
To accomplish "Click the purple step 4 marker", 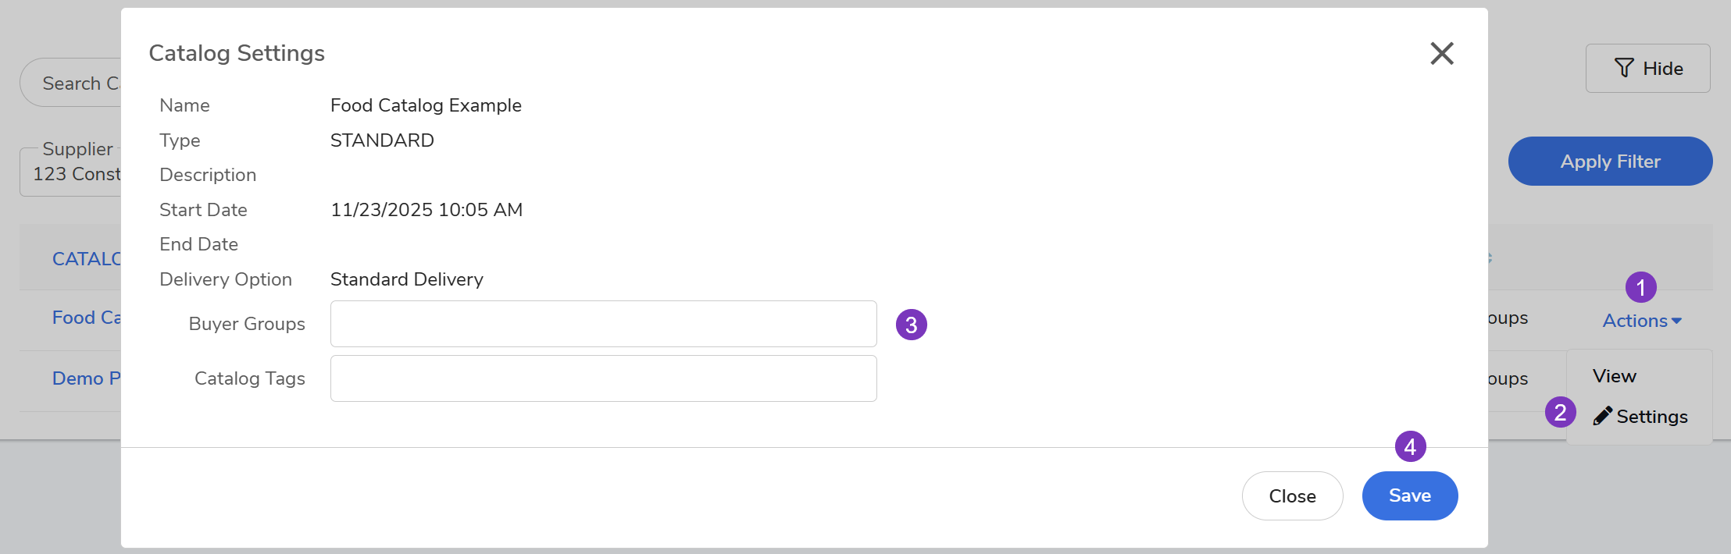I will point(1410,446).
